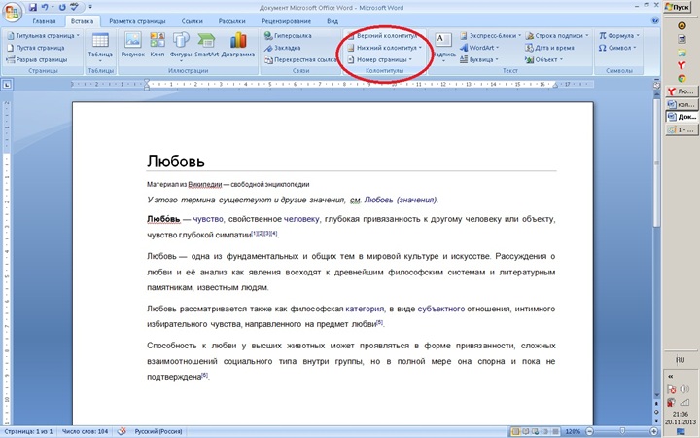Open the Формула equation dropdown
The image size is (700, 438).
pos(619,35)
